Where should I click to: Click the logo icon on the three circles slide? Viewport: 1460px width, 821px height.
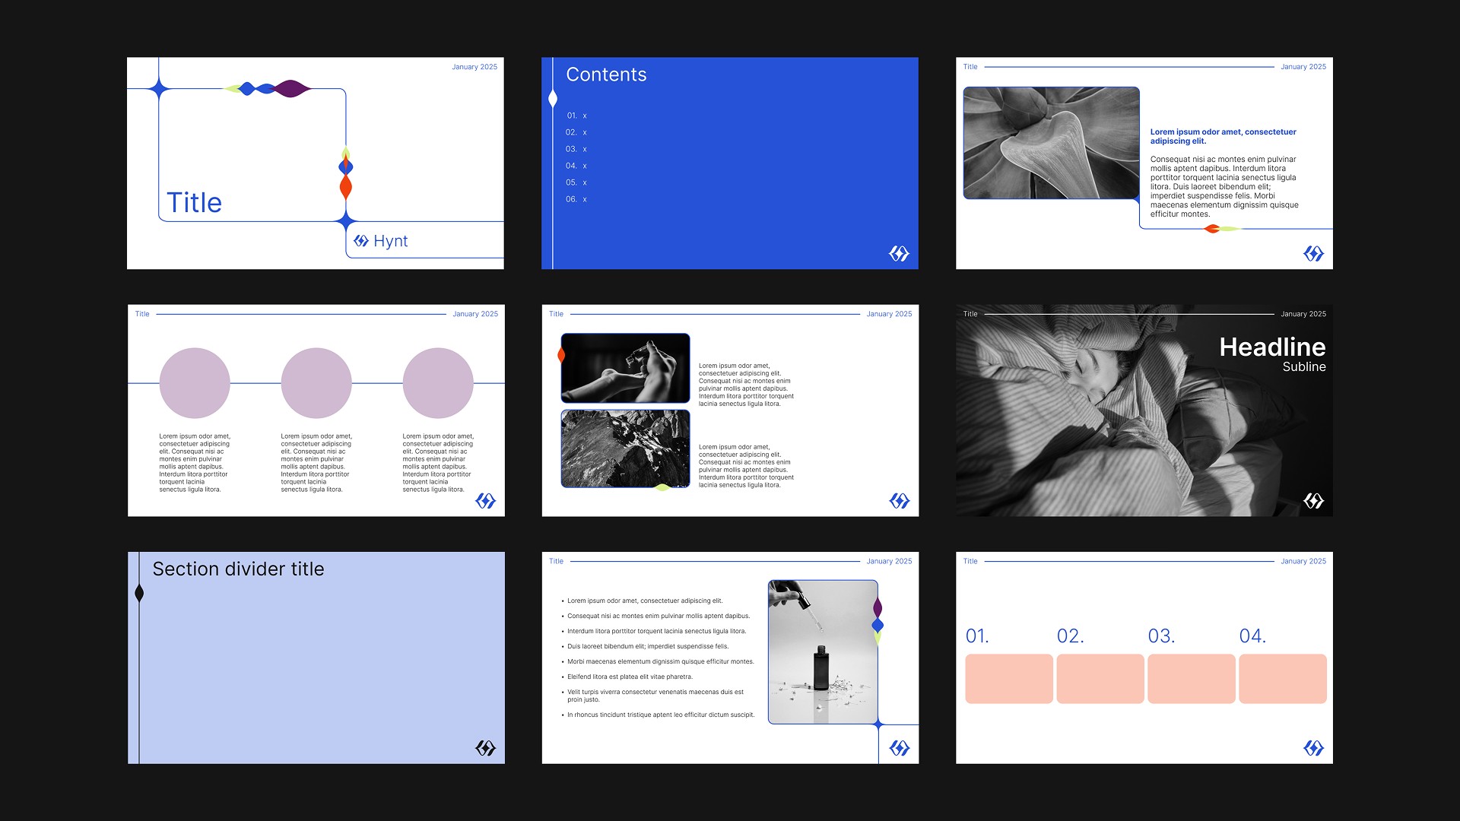pyautogui.click(x=485, y=500)
